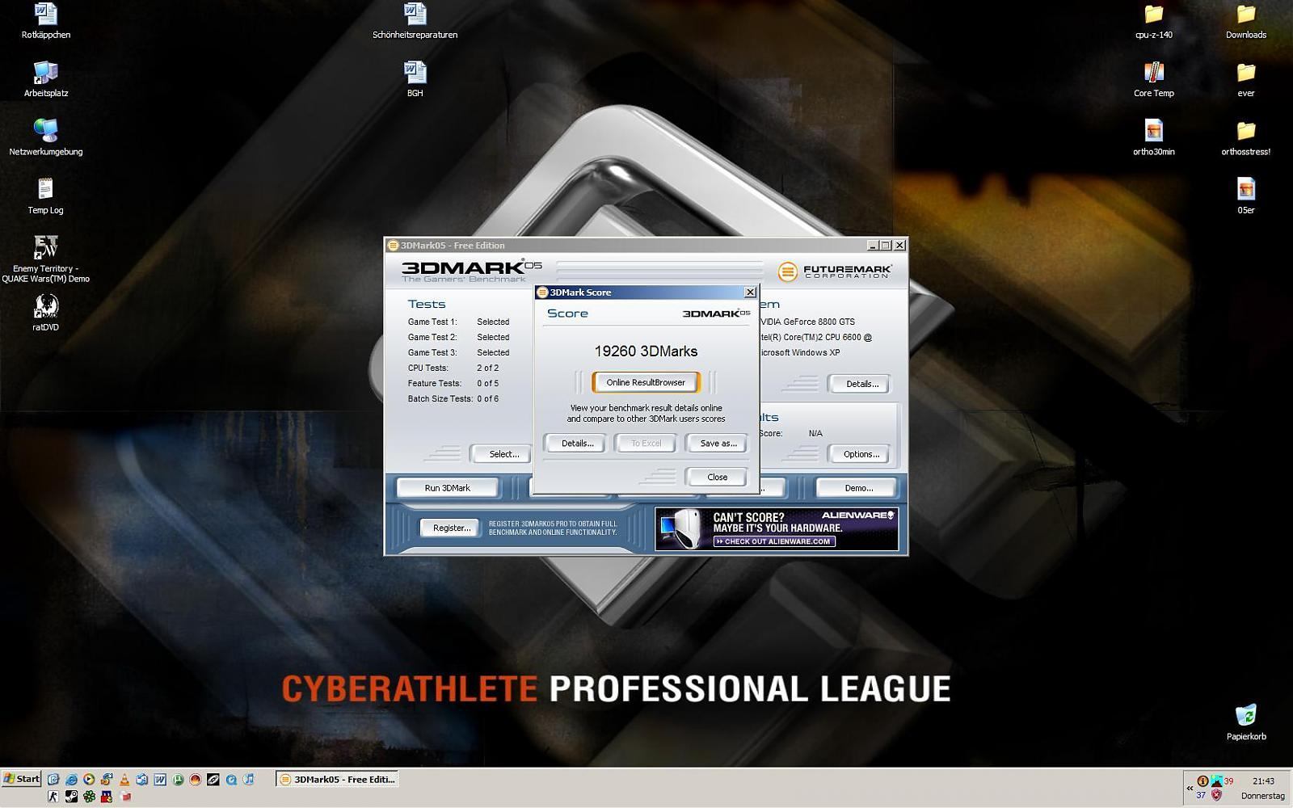Viewport: 1293px width, 808px height.
Task: Click the Register... button
Action: pos(451,528)
